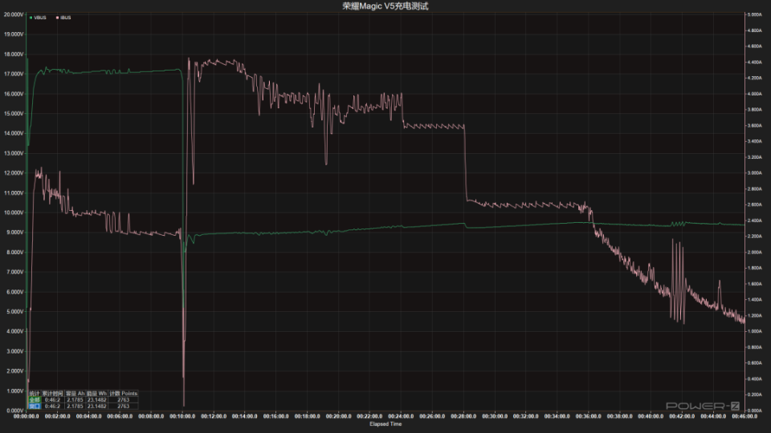Viewport: 771px width, 433px height.
Task: Click the 2763 points value in the 窗口 row
Action: [x=123, y=407]
